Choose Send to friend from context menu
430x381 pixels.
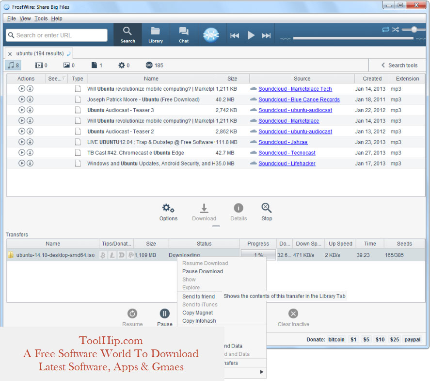199,297
